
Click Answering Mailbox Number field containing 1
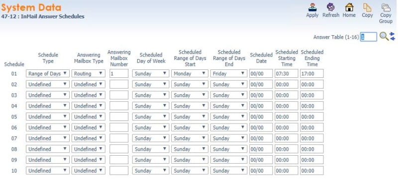(119, 74)
